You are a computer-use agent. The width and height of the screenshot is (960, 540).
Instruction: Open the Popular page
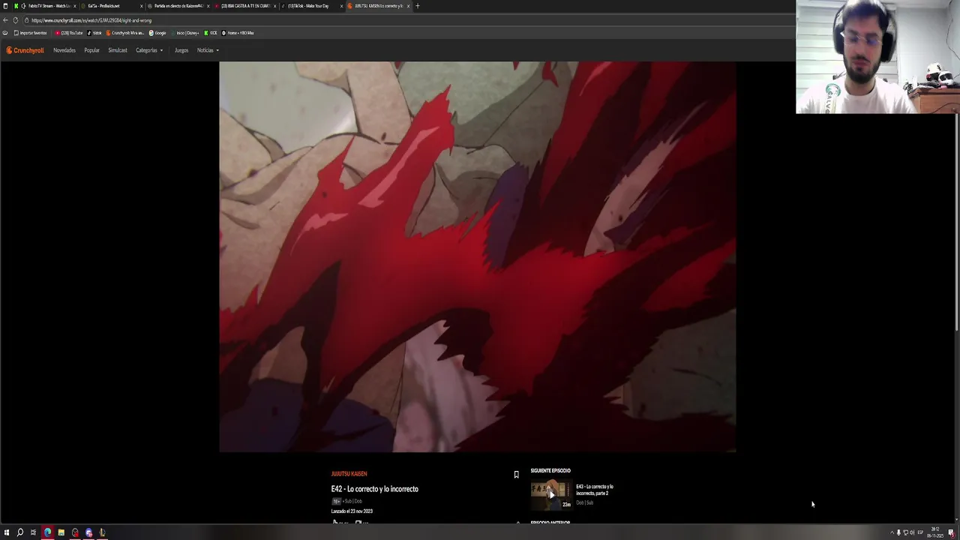[91, 50]
